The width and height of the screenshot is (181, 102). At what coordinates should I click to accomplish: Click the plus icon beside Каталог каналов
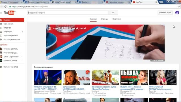(x=1, y=67)
